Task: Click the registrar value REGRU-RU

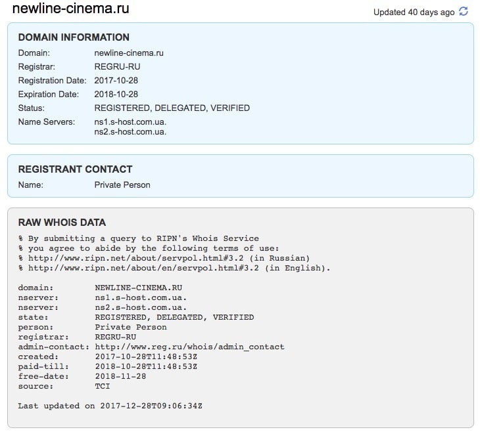Action: click(x=117, y=66)
